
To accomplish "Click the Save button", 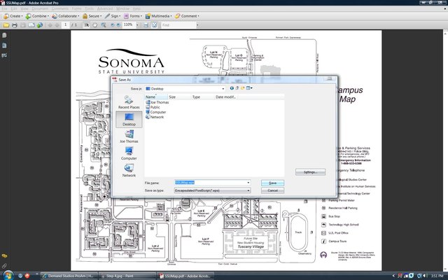I will [x=272, y=183].
